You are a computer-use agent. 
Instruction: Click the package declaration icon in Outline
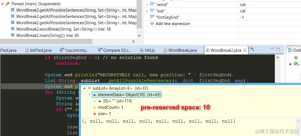(x=296, y=58)
